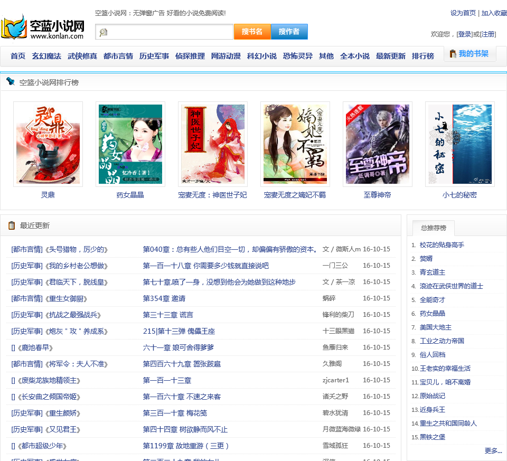This screenshot has width=507, height=461.
Task: Open the 其他 category
Action: tap(326, 56)
